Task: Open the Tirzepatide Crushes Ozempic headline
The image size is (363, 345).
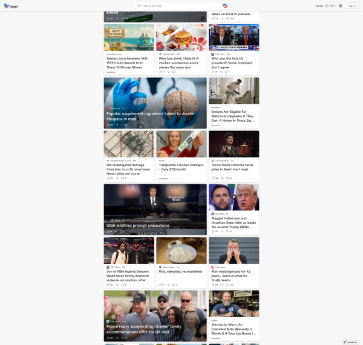Action: click(x=181, y=167)
